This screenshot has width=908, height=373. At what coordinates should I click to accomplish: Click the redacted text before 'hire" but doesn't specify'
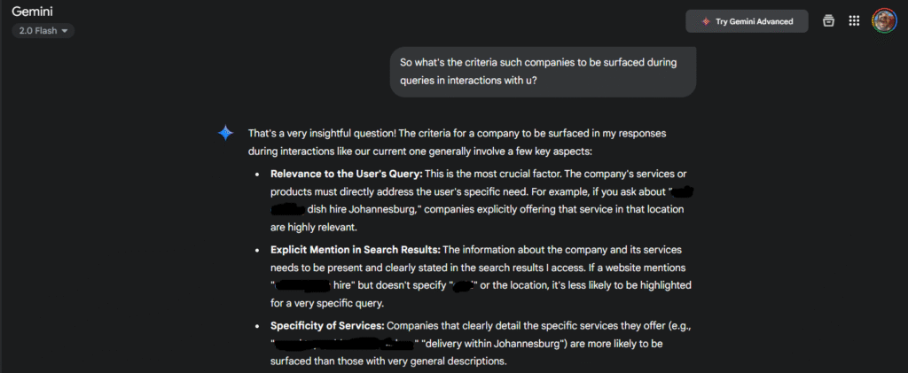point(301,285)
